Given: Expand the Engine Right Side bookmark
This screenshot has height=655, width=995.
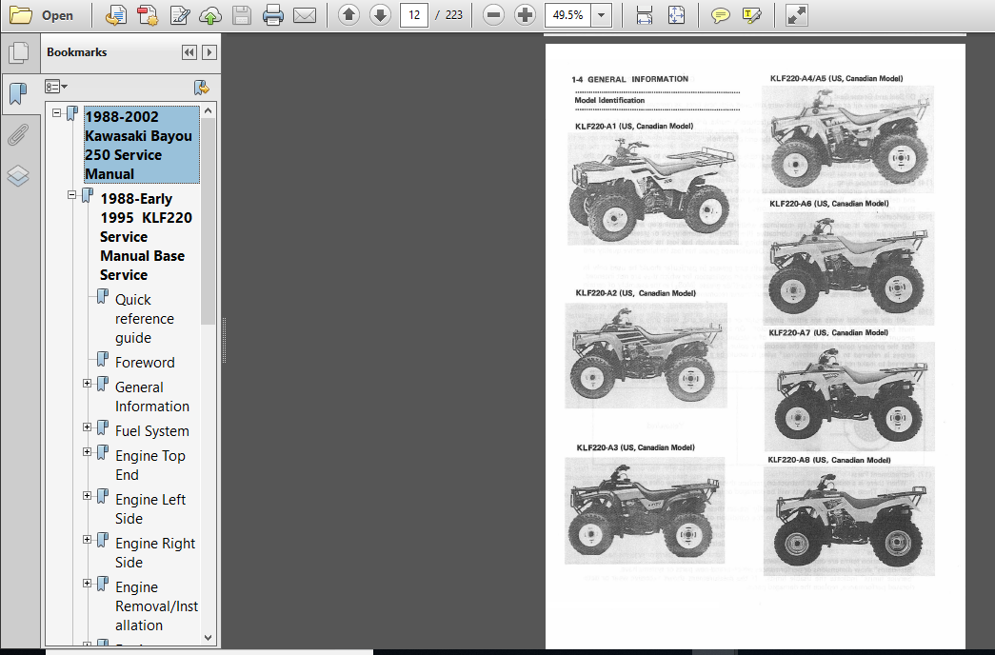Looking at the screenshot, I should pyautogui.click(x=87, y=540).
